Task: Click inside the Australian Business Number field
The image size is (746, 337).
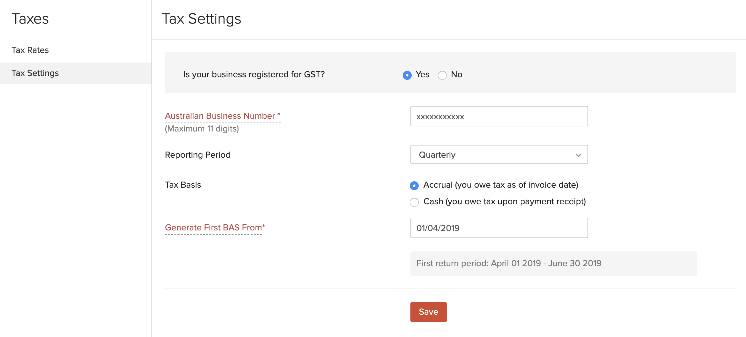Action: [x=499, y=116]
